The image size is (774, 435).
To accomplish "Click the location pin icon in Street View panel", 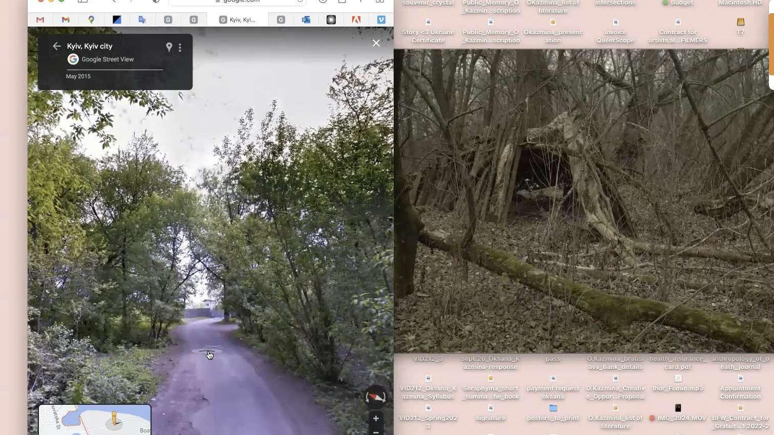I will 169,47.
